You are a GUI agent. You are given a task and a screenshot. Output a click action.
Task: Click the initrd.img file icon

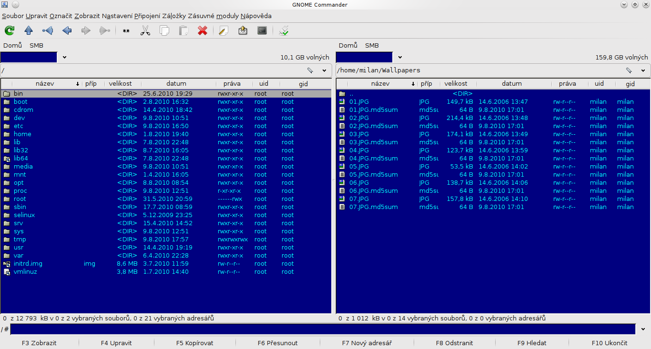pos(7,264)
